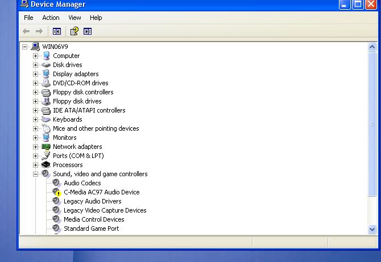Collapse Sound, video and game controllers node
This screenshot has height=262, width=381.
pyautogui.click(x=35, y=174)
